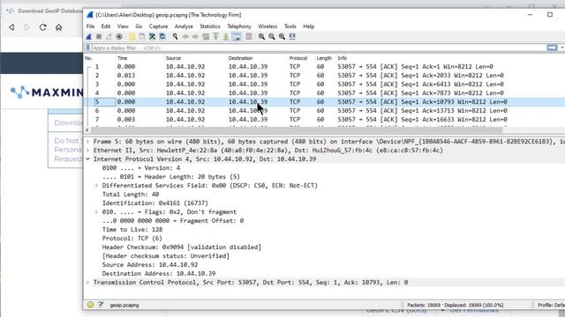Open Capture file properties in the status bar

click(x=101, y=305)
